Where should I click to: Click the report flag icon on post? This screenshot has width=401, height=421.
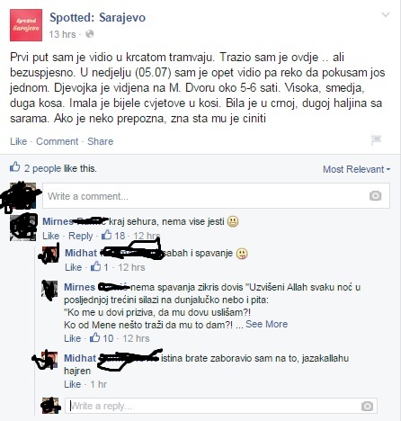click(x=376, y=140)
